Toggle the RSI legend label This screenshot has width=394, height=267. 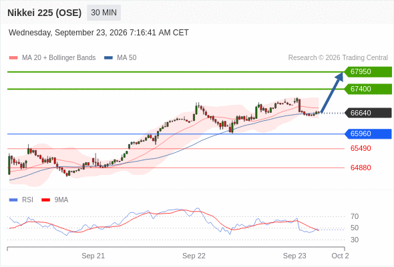point(27,200)
